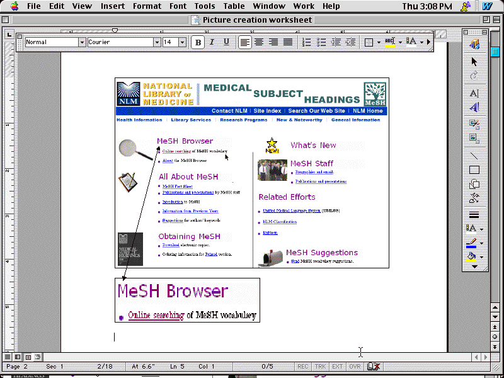This screenshot has height=378, width=504.
Task: Show more formatting toolbar buttons arrow
Action: [x=428, y=42]
